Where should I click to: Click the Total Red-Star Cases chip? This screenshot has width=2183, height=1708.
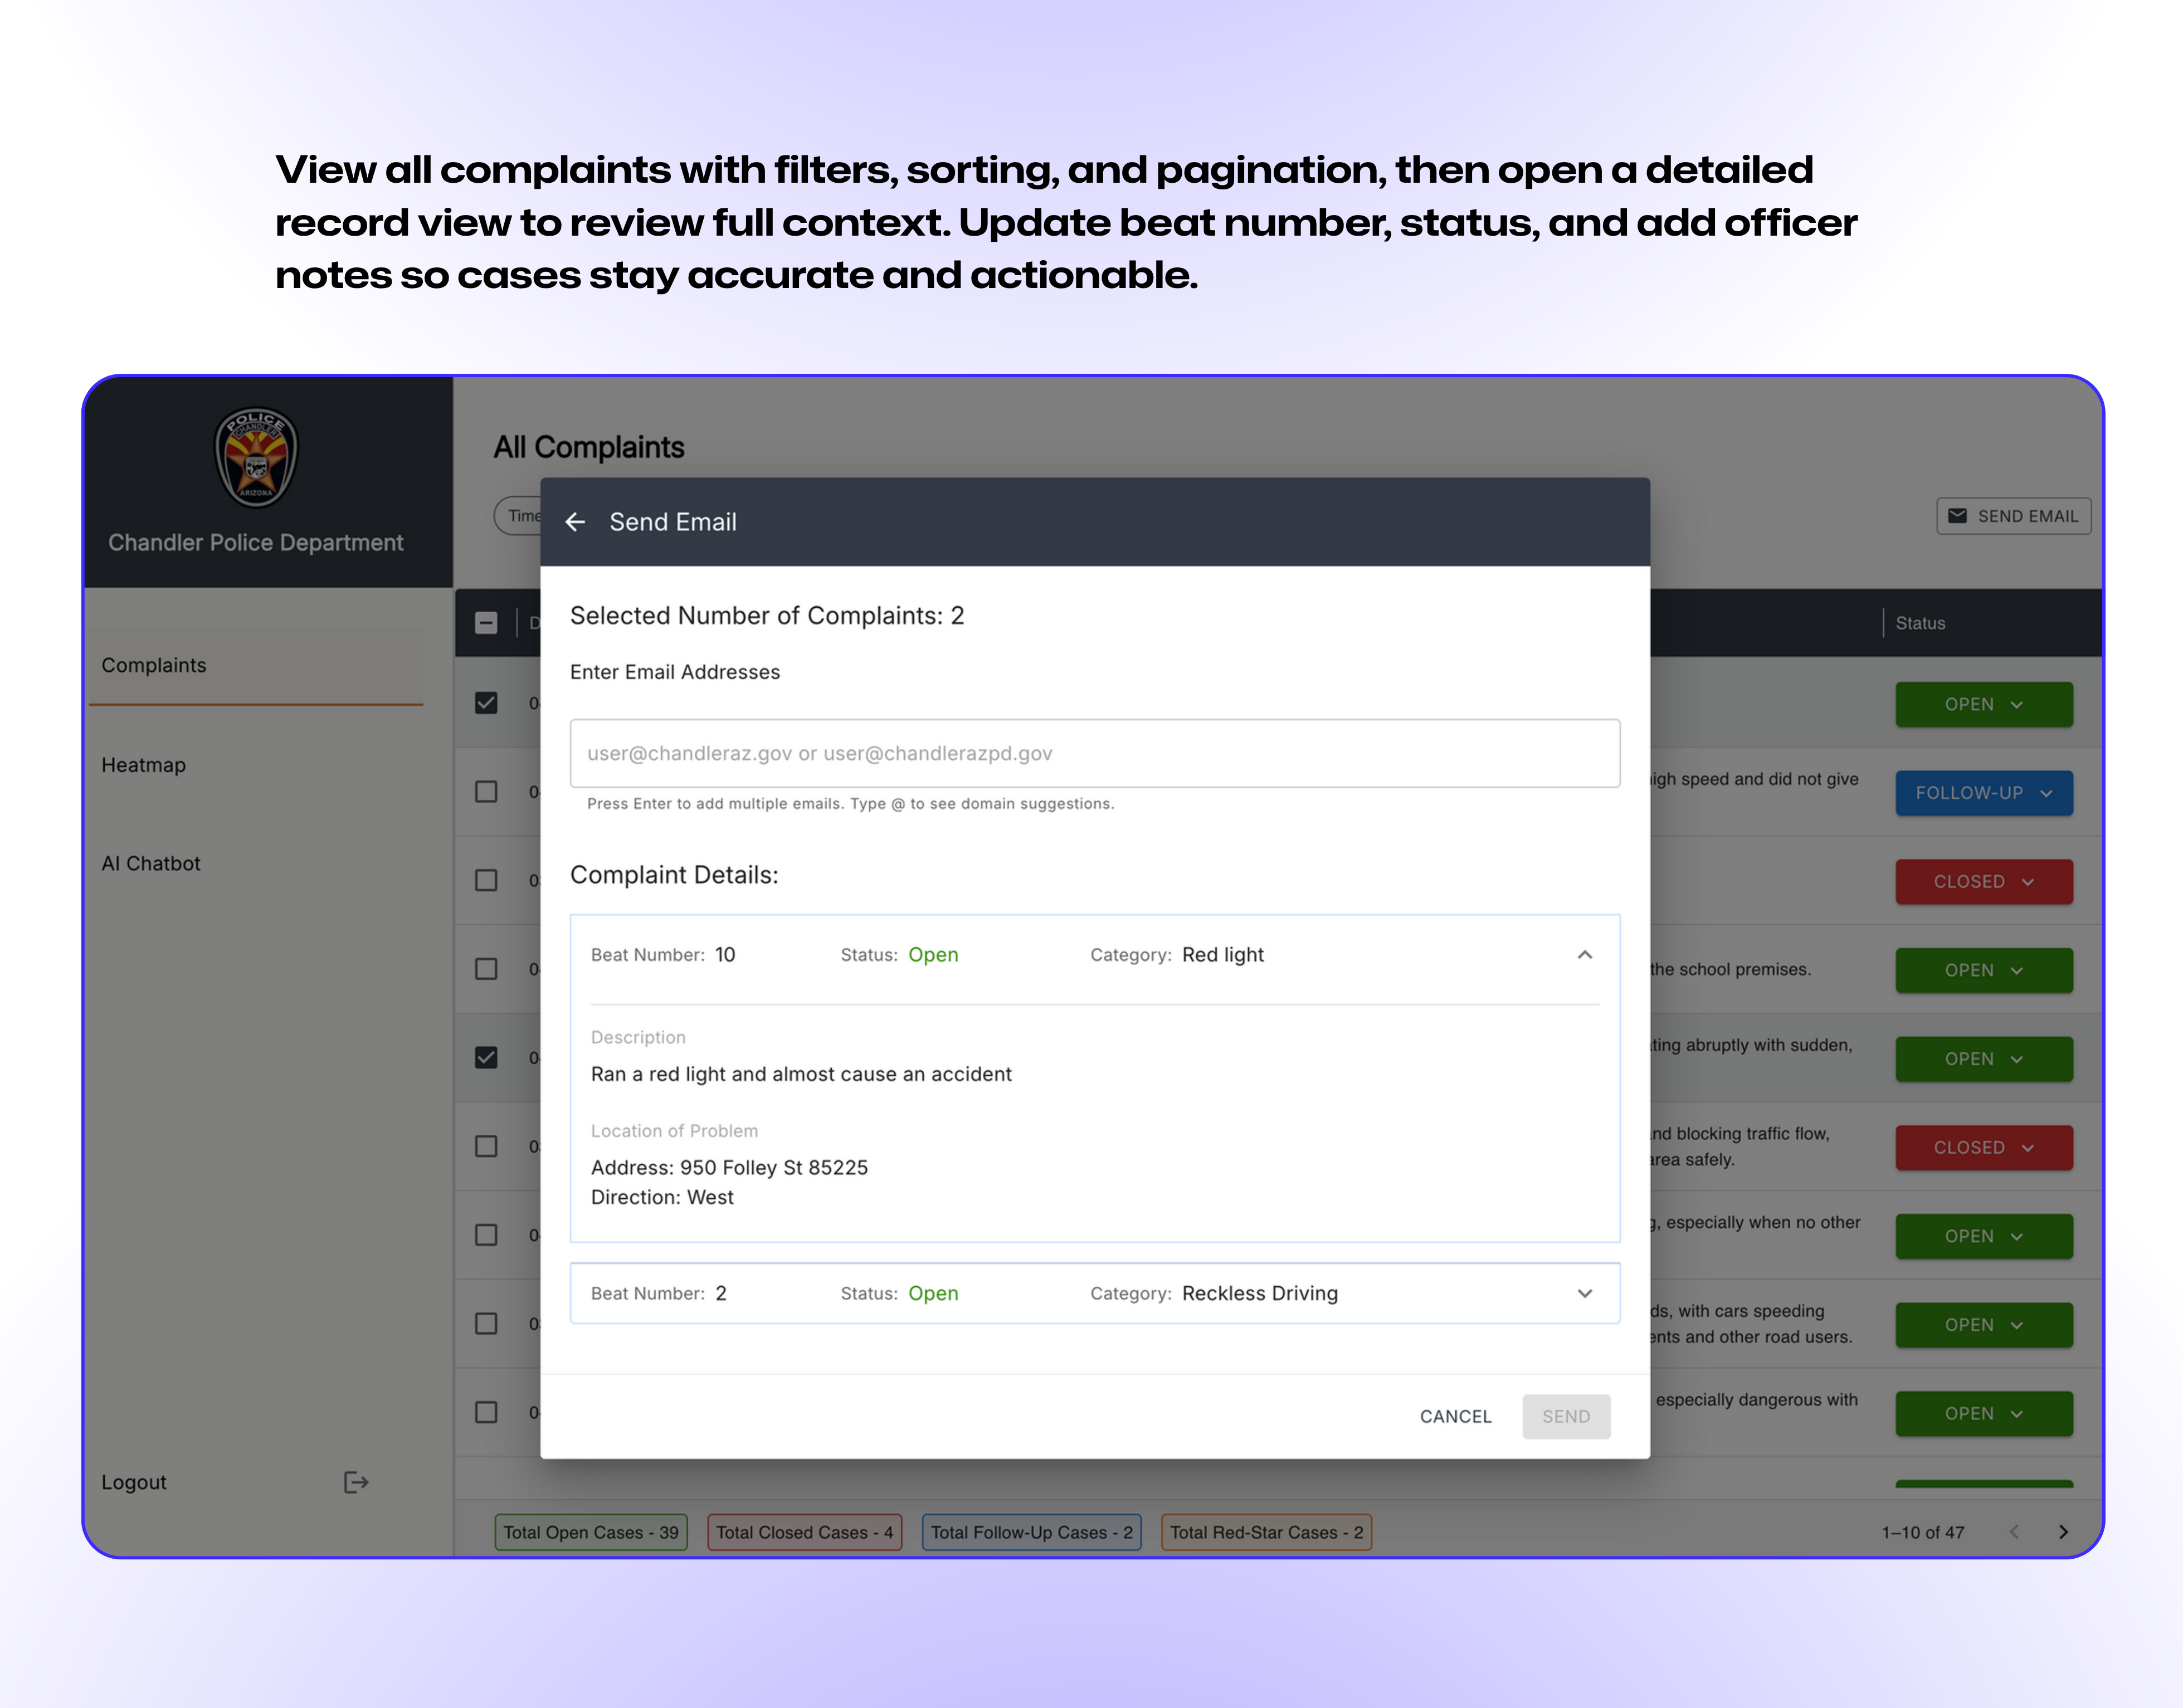tap(1266, 1532)
